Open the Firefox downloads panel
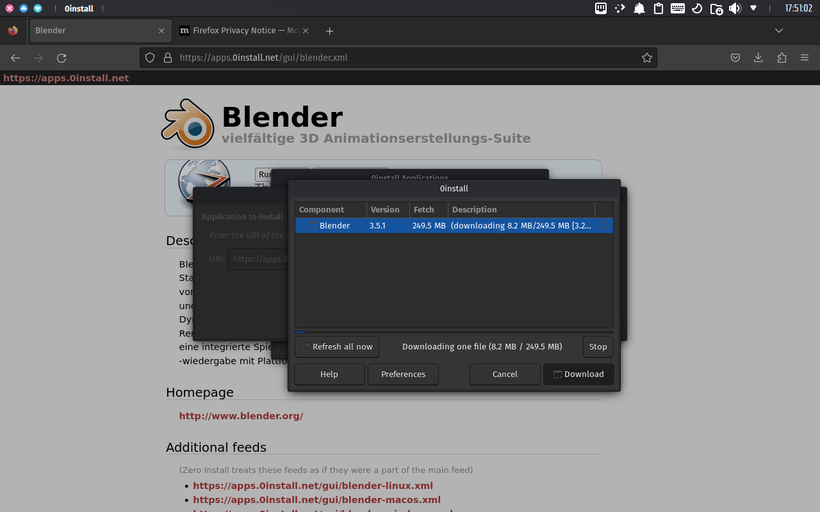This screenshot has height=512, width=820. point(758,58)
